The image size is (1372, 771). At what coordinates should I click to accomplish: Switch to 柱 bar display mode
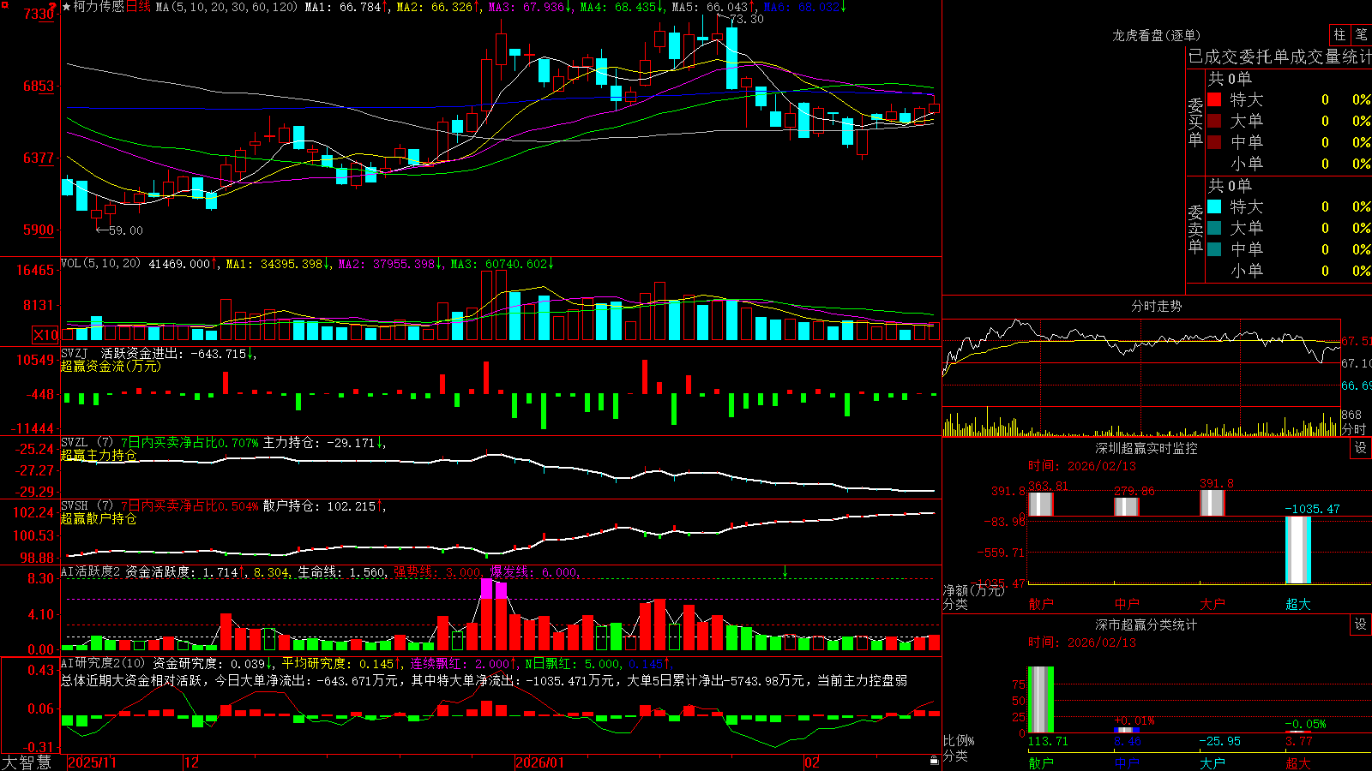(x=1339, y=34)
